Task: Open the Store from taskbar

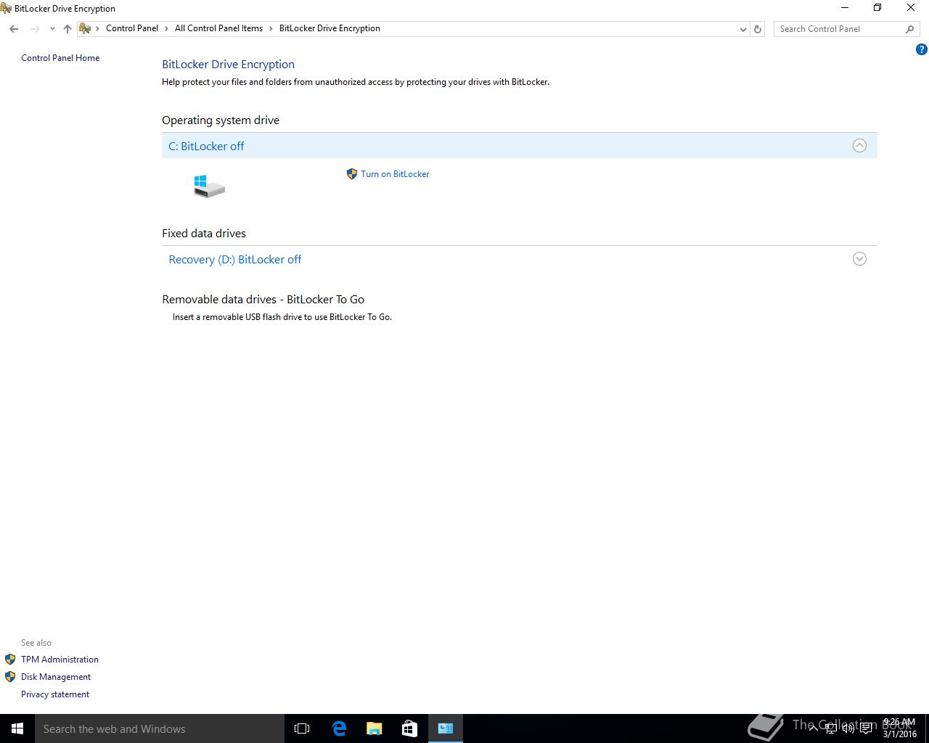Action: (x=409, y=728)
